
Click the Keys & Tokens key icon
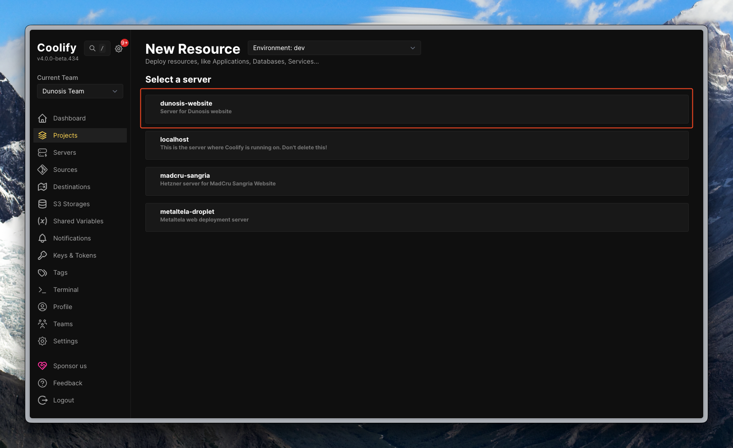click(x=42, y=255)
